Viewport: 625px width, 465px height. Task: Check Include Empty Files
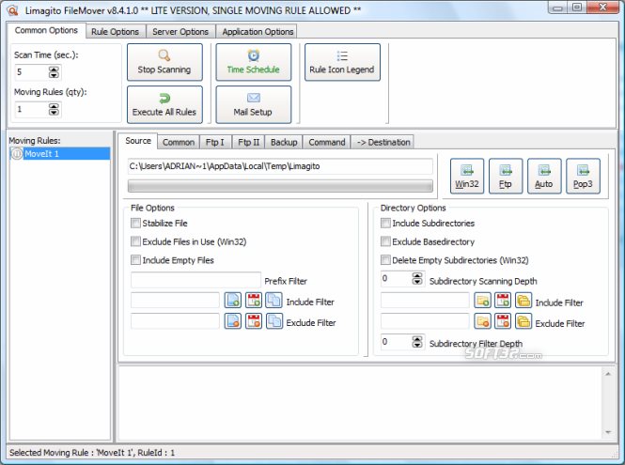(x=135, y=260)
